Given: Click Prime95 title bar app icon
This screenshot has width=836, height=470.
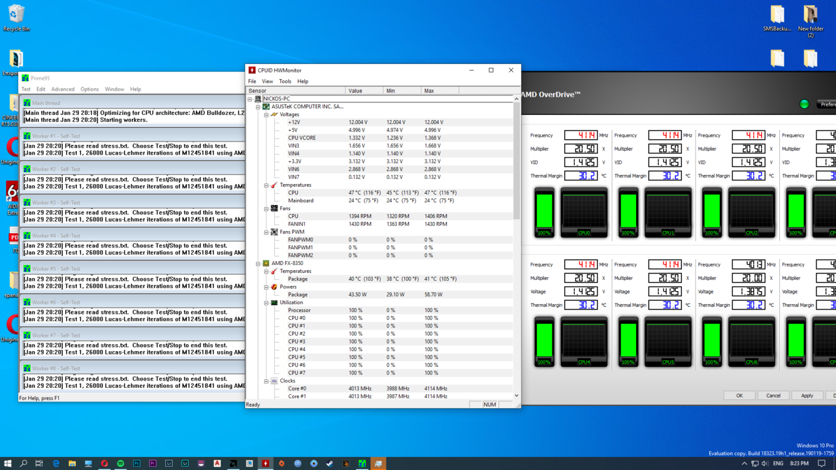Looking at the screenshot, I should coord(25,78).
